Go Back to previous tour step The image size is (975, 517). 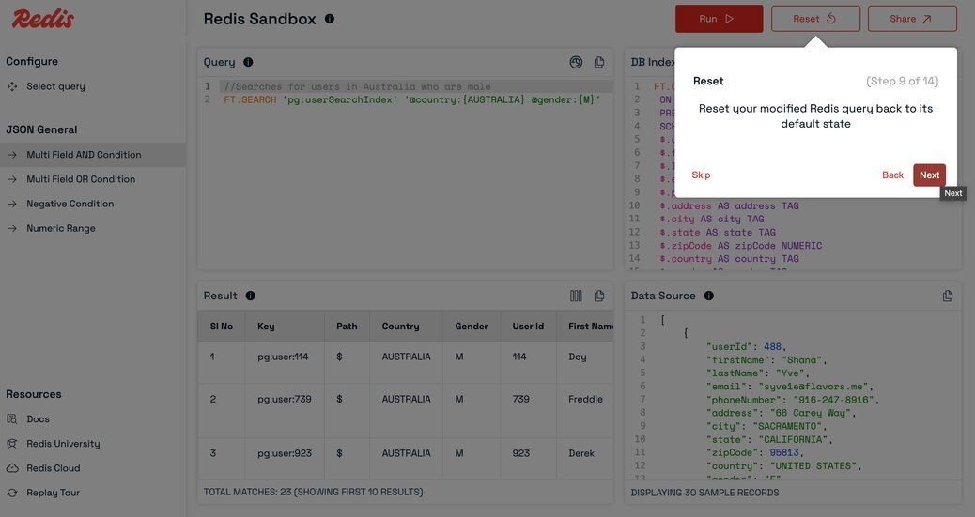892,175
